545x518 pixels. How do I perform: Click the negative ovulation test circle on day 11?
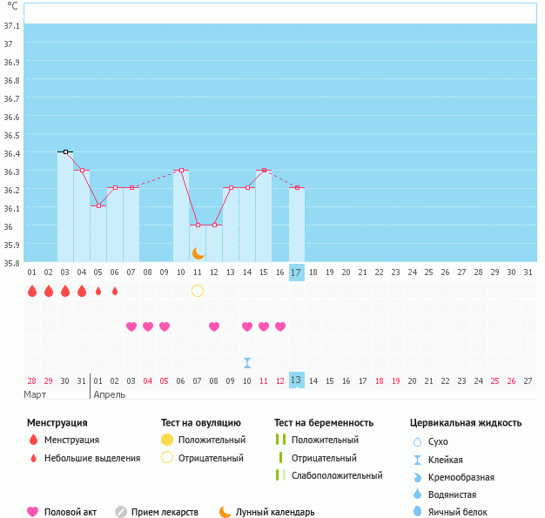(198, 291)
